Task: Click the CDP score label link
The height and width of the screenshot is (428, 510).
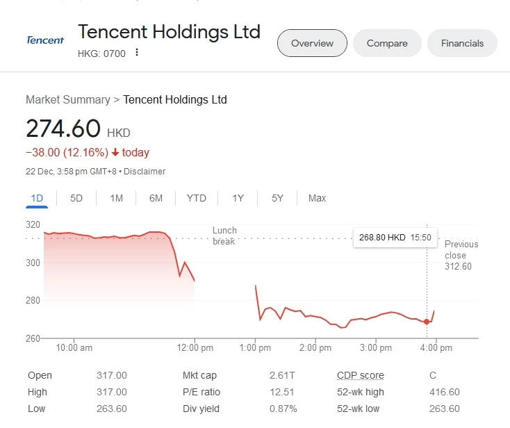Action: (x=361, y=375)
